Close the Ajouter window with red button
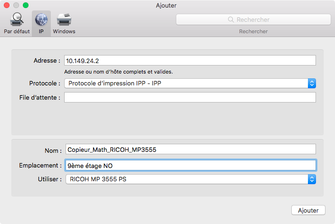Image resolution: width=335 pixels, height=224 pixels. (x=7, y=5)
